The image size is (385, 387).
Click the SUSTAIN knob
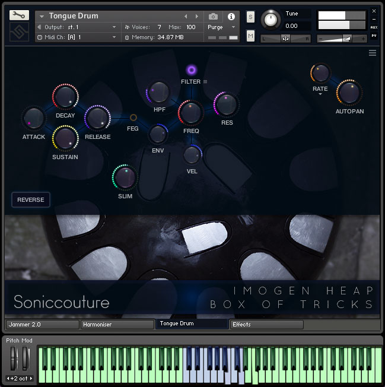point(65,138)
